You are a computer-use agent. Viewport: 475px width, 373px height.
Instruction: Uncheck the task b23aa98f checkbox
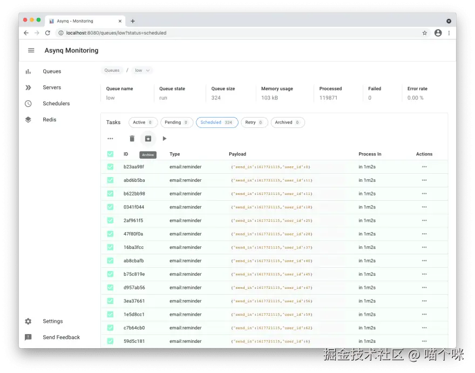pyautogui.click(x=110, y=167)
